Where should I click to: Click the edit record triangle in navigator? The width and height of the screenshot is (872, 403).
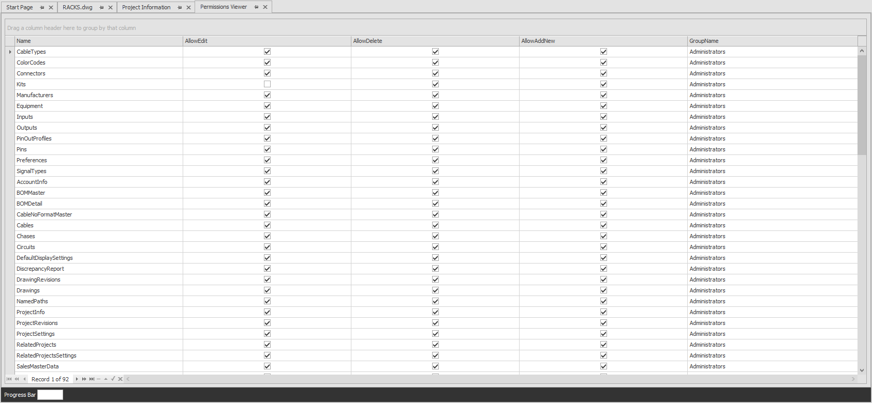point(106,379)
